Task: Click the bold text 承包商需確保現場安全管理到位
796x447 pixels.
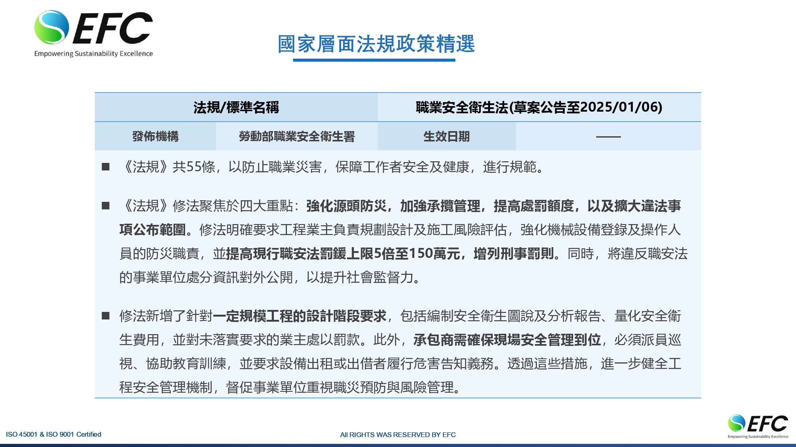Action: point(507,340)
